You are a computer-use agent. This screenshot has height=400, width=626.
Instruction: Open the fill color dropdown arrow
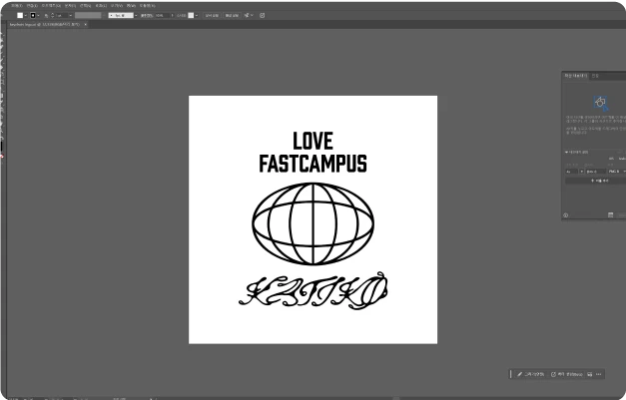click(26, 16)
